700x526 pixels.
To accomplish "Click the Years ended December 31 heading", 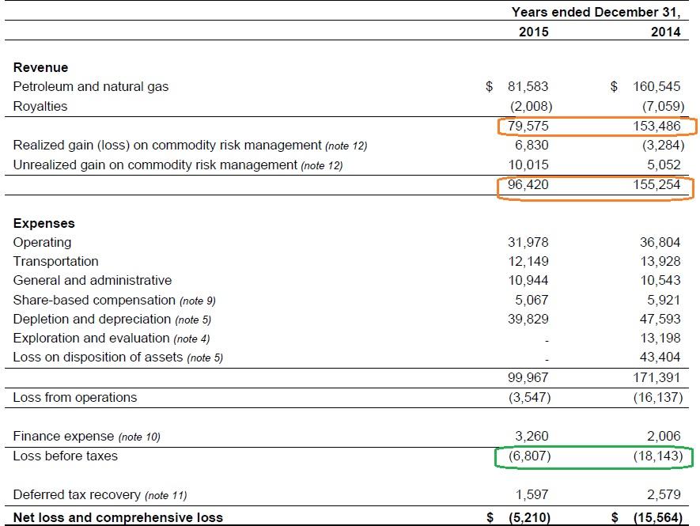I will click(x=596, y=12).
